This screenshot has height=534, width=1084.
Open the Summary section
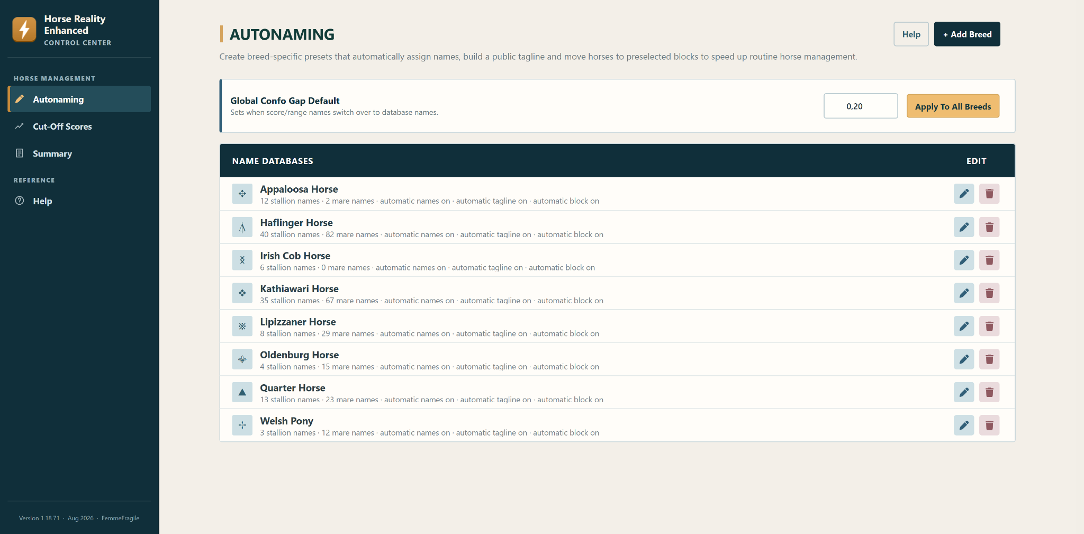79,153
